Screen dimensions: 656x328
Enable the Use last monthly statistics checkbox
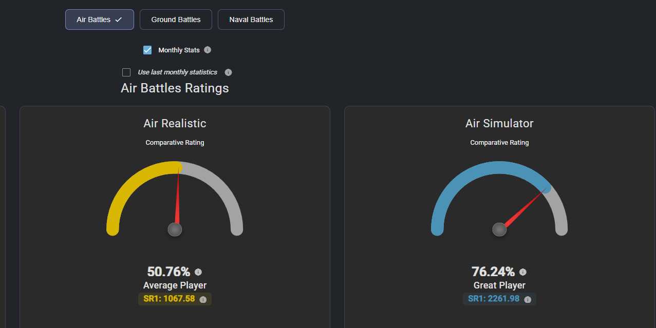point(126,72)
